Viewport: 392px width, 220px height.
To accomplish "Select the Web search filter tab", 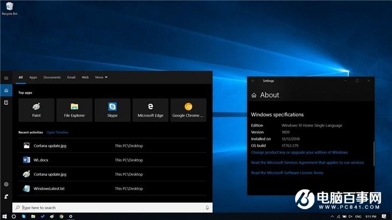I will [x=85, y=77].
